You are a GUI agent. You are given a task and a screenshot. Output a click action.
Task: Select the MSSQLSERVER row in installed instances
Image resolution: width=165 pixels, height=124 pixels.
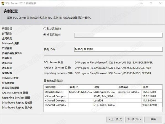pyautogui.click(x=103, y=92)
